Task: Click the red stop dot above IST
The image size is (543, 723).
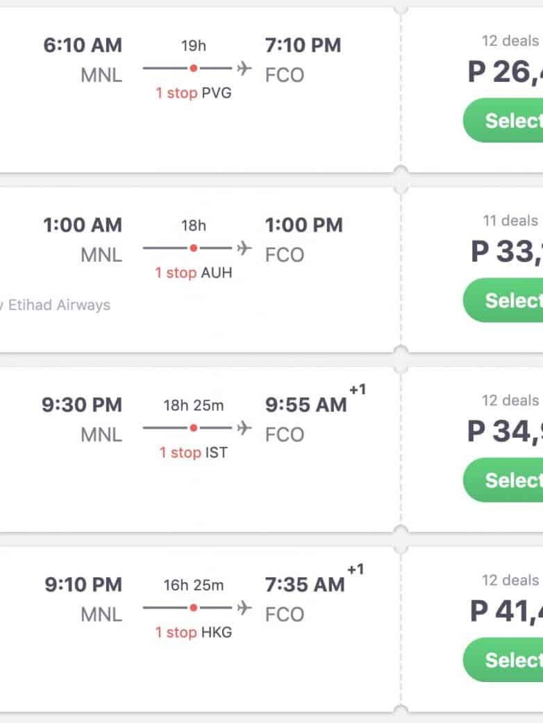Action: (x=194, y=428)
